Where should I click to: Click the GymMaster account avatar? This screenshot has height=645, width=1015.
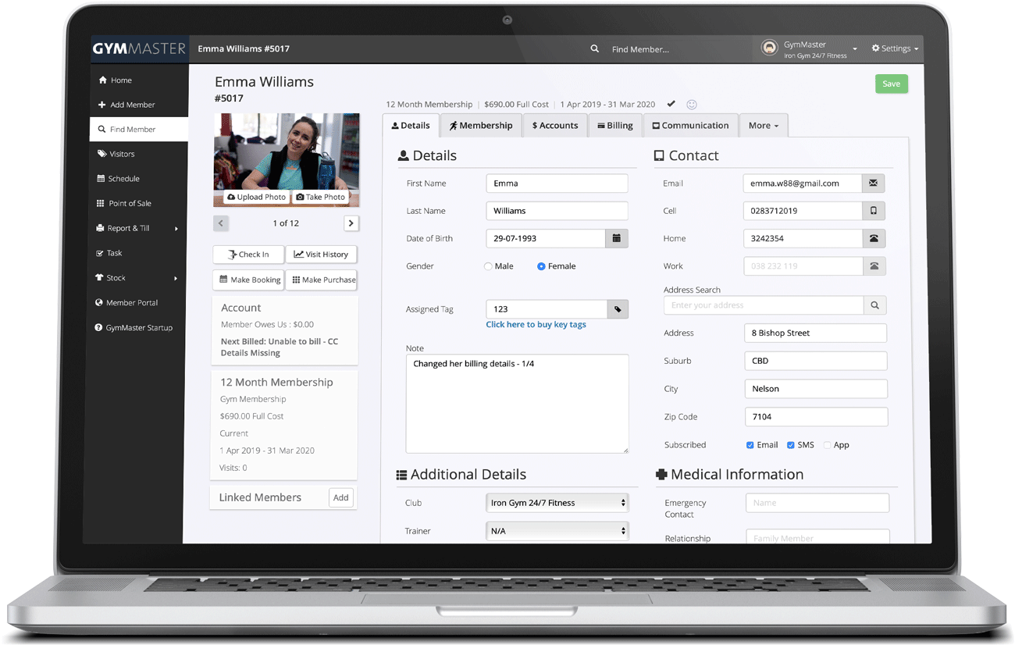(769, 48)
